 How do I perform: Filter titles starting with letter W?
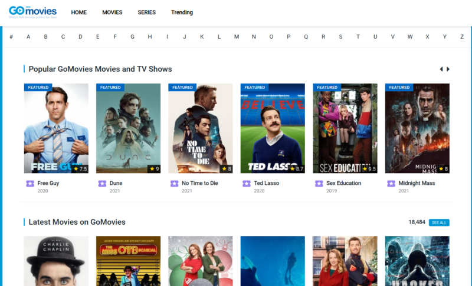[410, 37]
